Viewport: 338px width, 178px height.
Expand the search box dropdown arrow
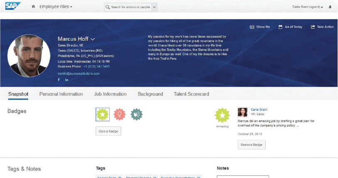154,7
